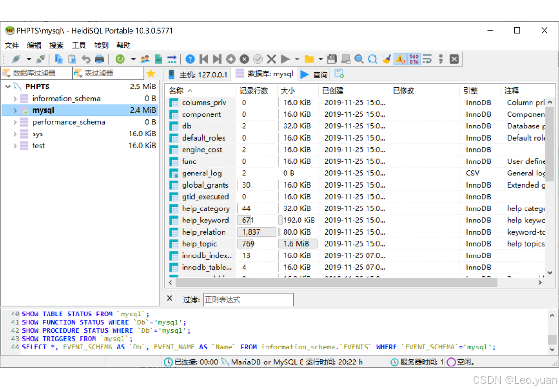559x389 pixels.
Task: Open the user manager icon
Action: pos(145,59)
